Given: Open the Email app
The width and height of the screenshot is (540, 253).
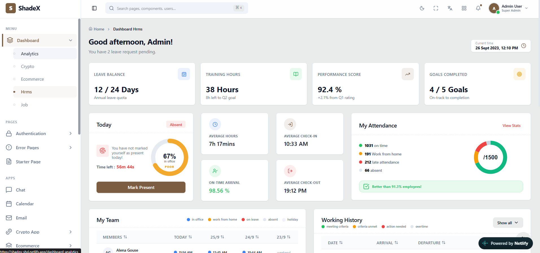Looking at the screenshot, I should 40,218.
